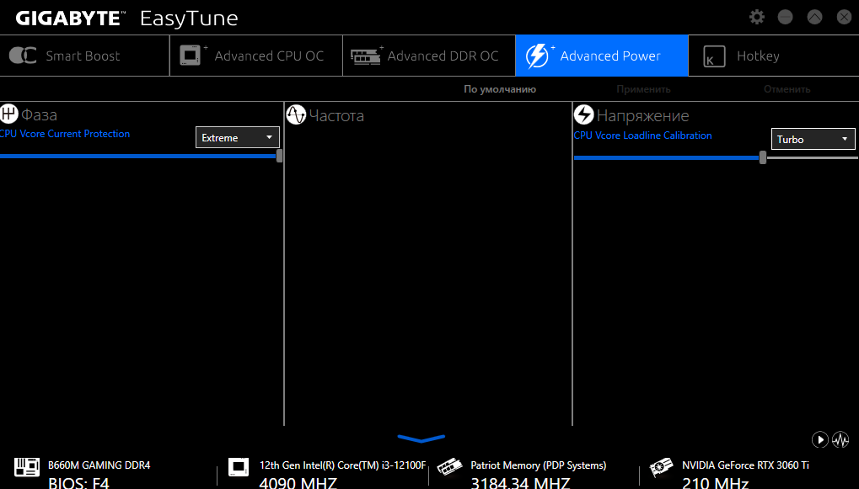Viewport: 859px width, 489px height.
Task: Open the Advanced CPU OC tab
Action: pyautogui.click(x=256, y=56)
